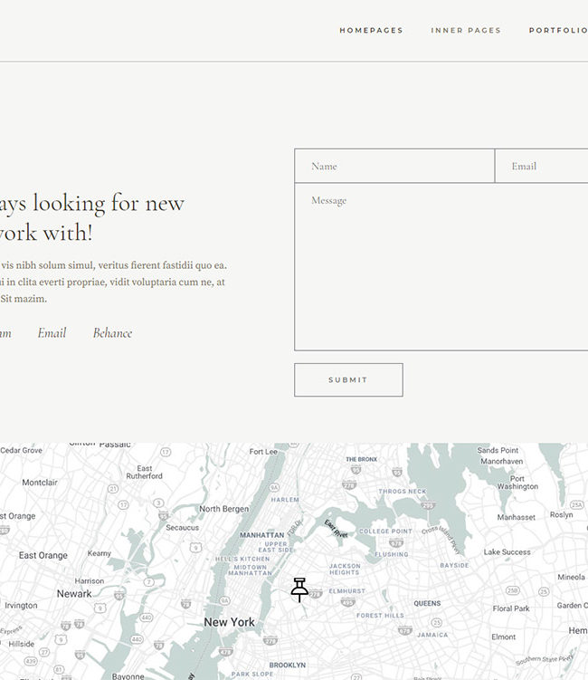Click the Roslyn map label
This screenshot has height=680, width=588.
click(561, 515)
